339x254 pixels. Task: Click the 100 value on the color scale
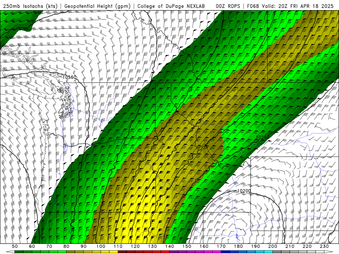click(x=101, y=246)
